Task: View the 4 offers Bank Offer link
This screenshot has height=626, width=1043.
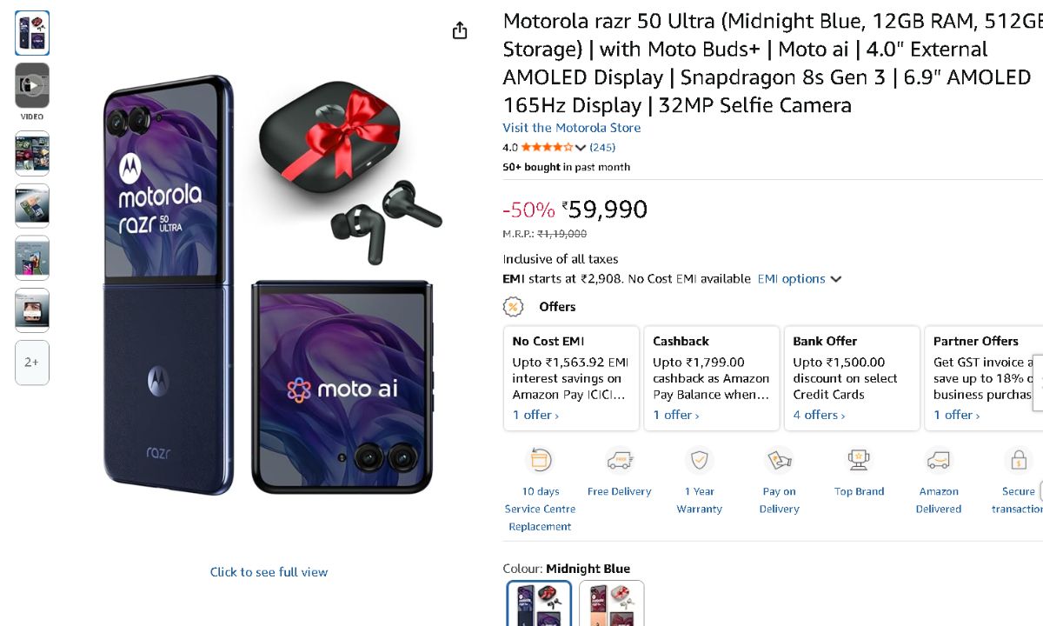Action: pyautogui.click(x=818, y=416)
